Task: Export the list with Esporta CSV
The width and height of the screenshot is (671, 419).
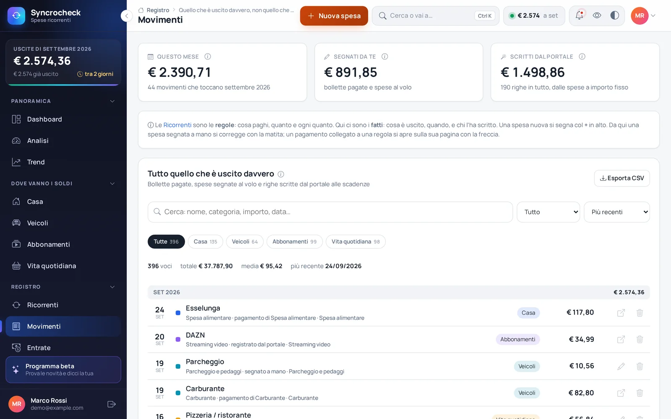Action: pos(622,178)
